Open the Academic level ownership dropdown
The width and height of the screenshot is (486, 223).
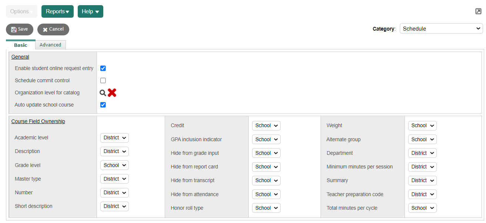coord(114,137)
